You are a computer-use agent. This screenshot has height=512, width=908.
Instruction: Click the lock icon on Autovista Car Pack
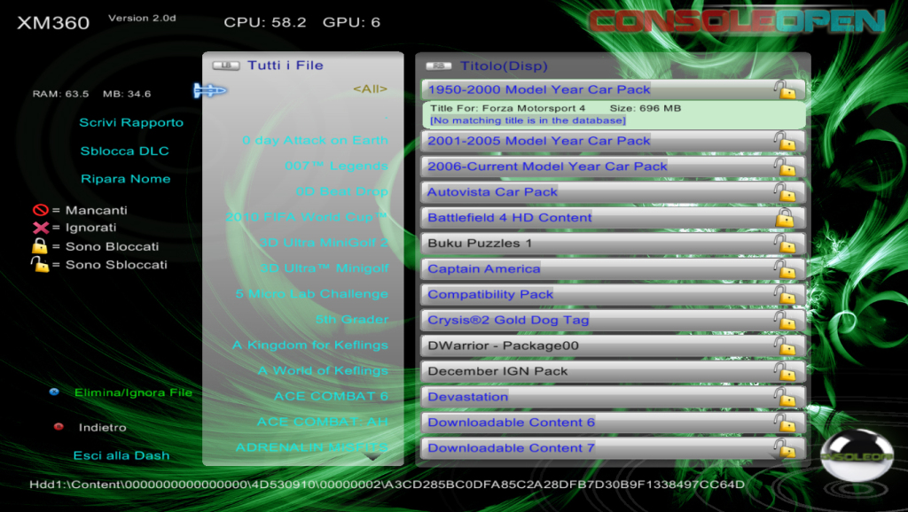(x=786, y=192)
